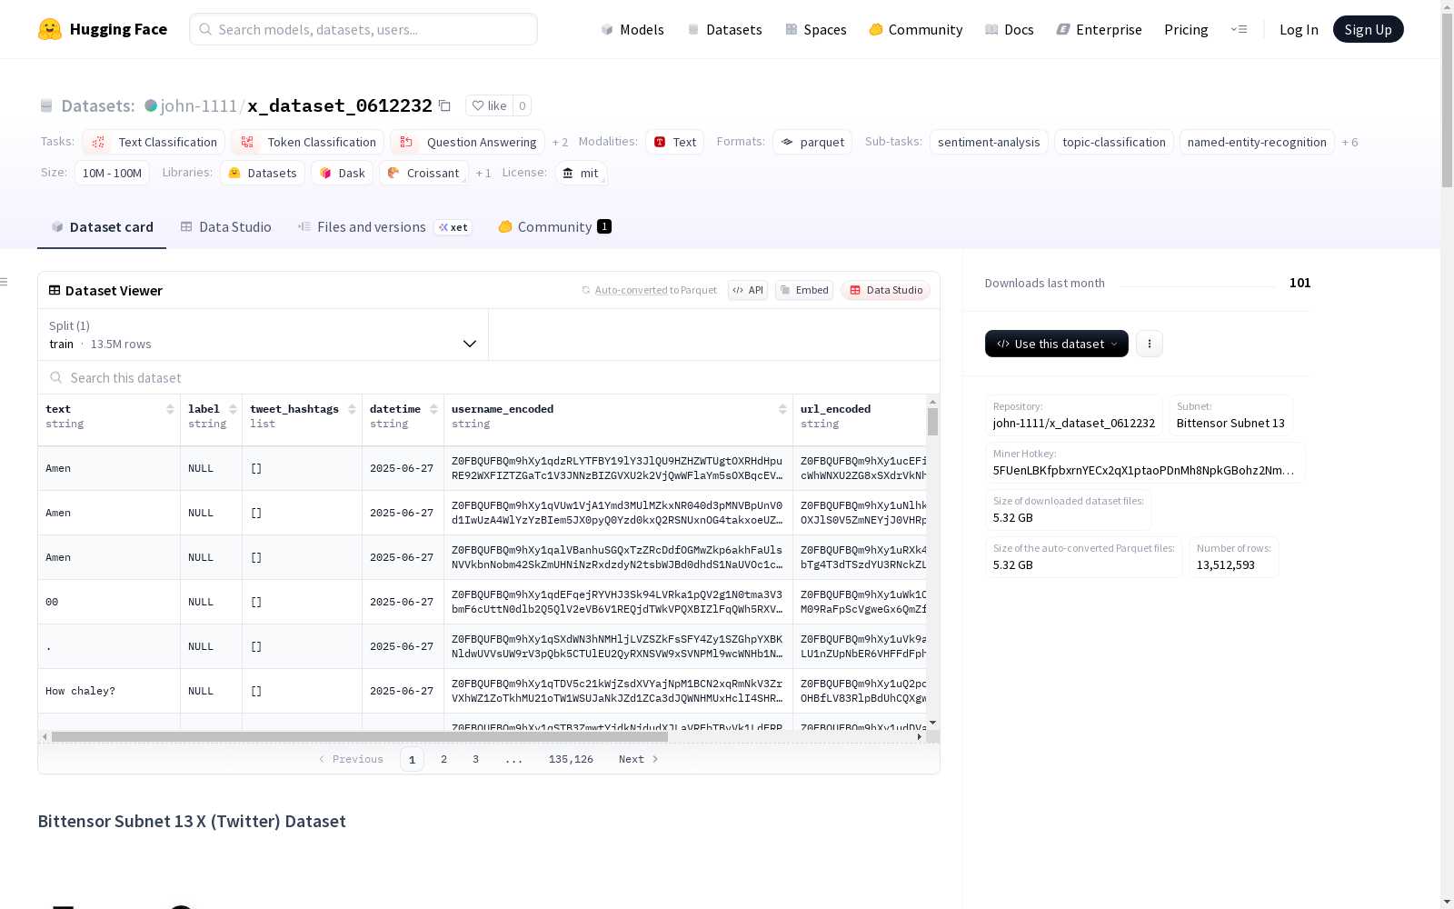Open the API button in Dataset Viewer
This screenshot has height=909, width=1454.
click(x=748, y=290)
